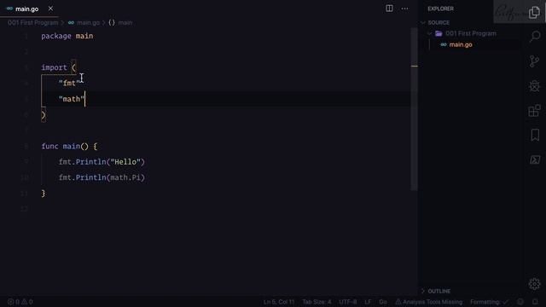Select the main.go editor tab
Image resolution: width=546 pixels, height=307 pixels.
[x=29, y=9]
